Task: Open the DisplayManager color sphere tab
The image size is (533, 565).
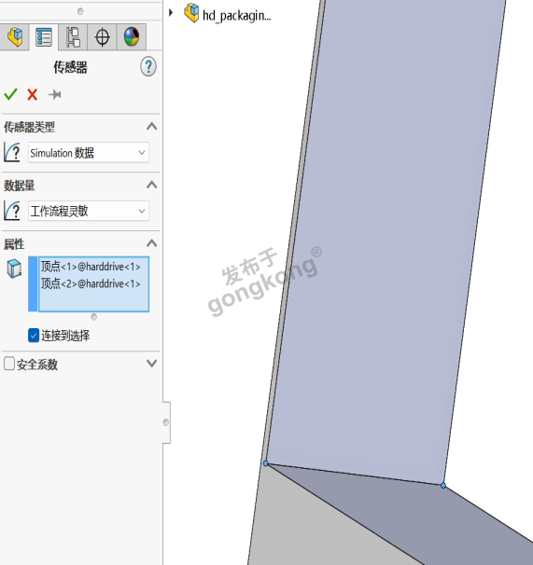Action: click(132, 37)
